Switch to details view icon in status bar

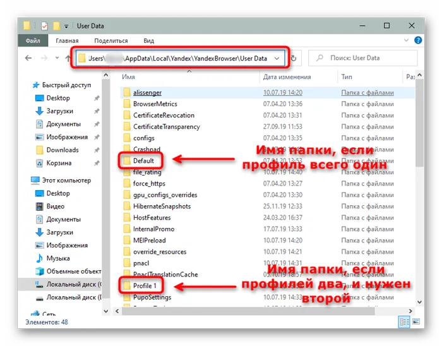click(404, 322)
